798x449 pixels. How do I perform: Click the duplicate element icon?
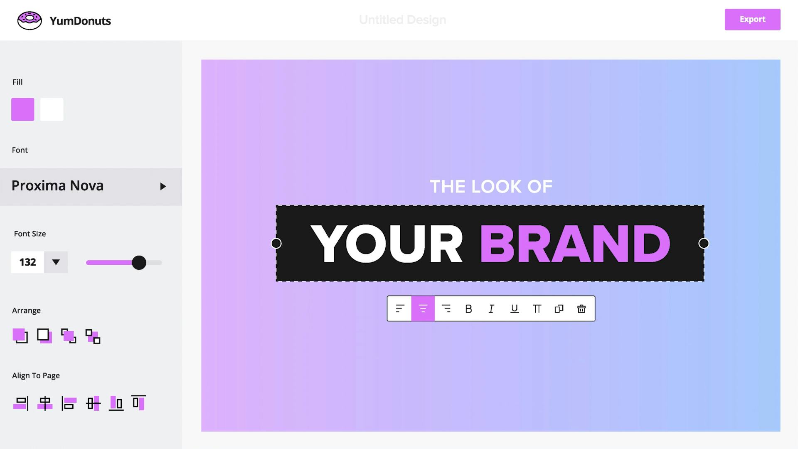coord(559,308)
